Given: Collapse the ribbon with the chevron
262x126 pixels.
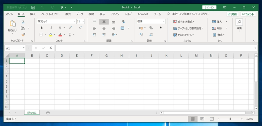Looking at the screenshot, I should pyautogui.click(x=254, y=41).
